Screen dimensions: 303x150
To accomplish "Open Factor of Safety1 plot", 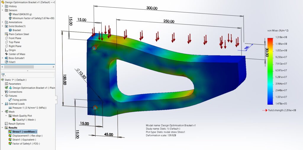I will tap(26, 144).
